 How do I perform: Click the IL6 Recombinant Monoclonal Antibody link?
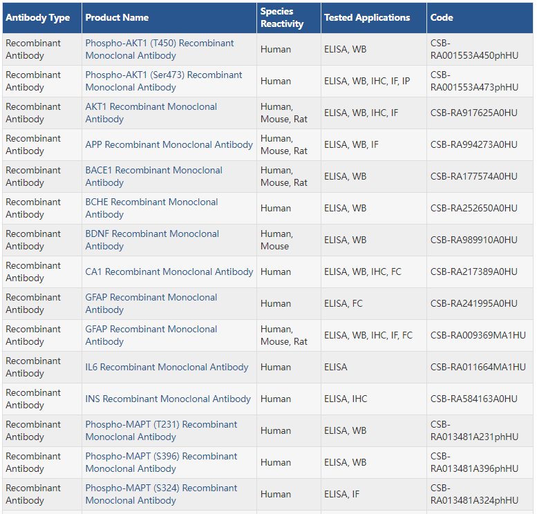click(167, 368)
